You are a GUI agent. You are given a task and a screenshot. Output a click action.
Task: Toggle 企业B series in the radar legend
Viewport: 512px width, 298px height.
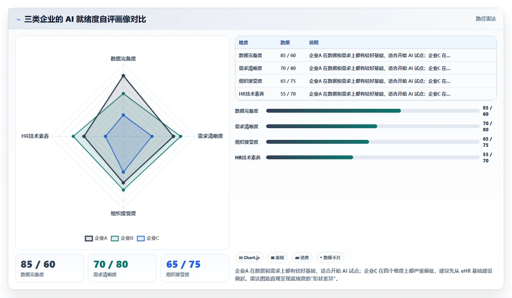click(122, 238)
